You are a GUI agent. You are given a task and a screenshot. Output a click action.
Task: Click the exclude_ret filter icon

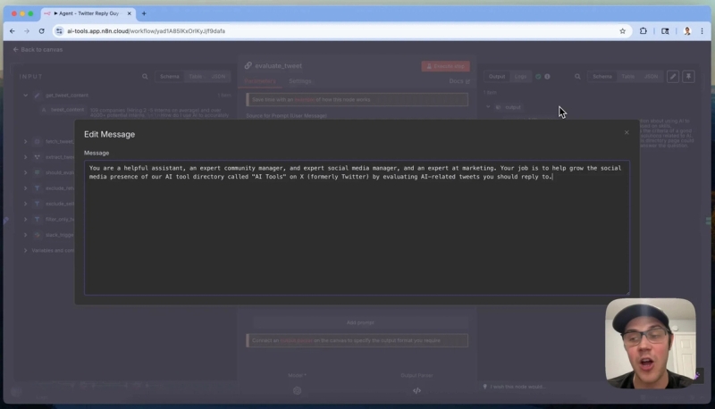click(x=37, y=188)
